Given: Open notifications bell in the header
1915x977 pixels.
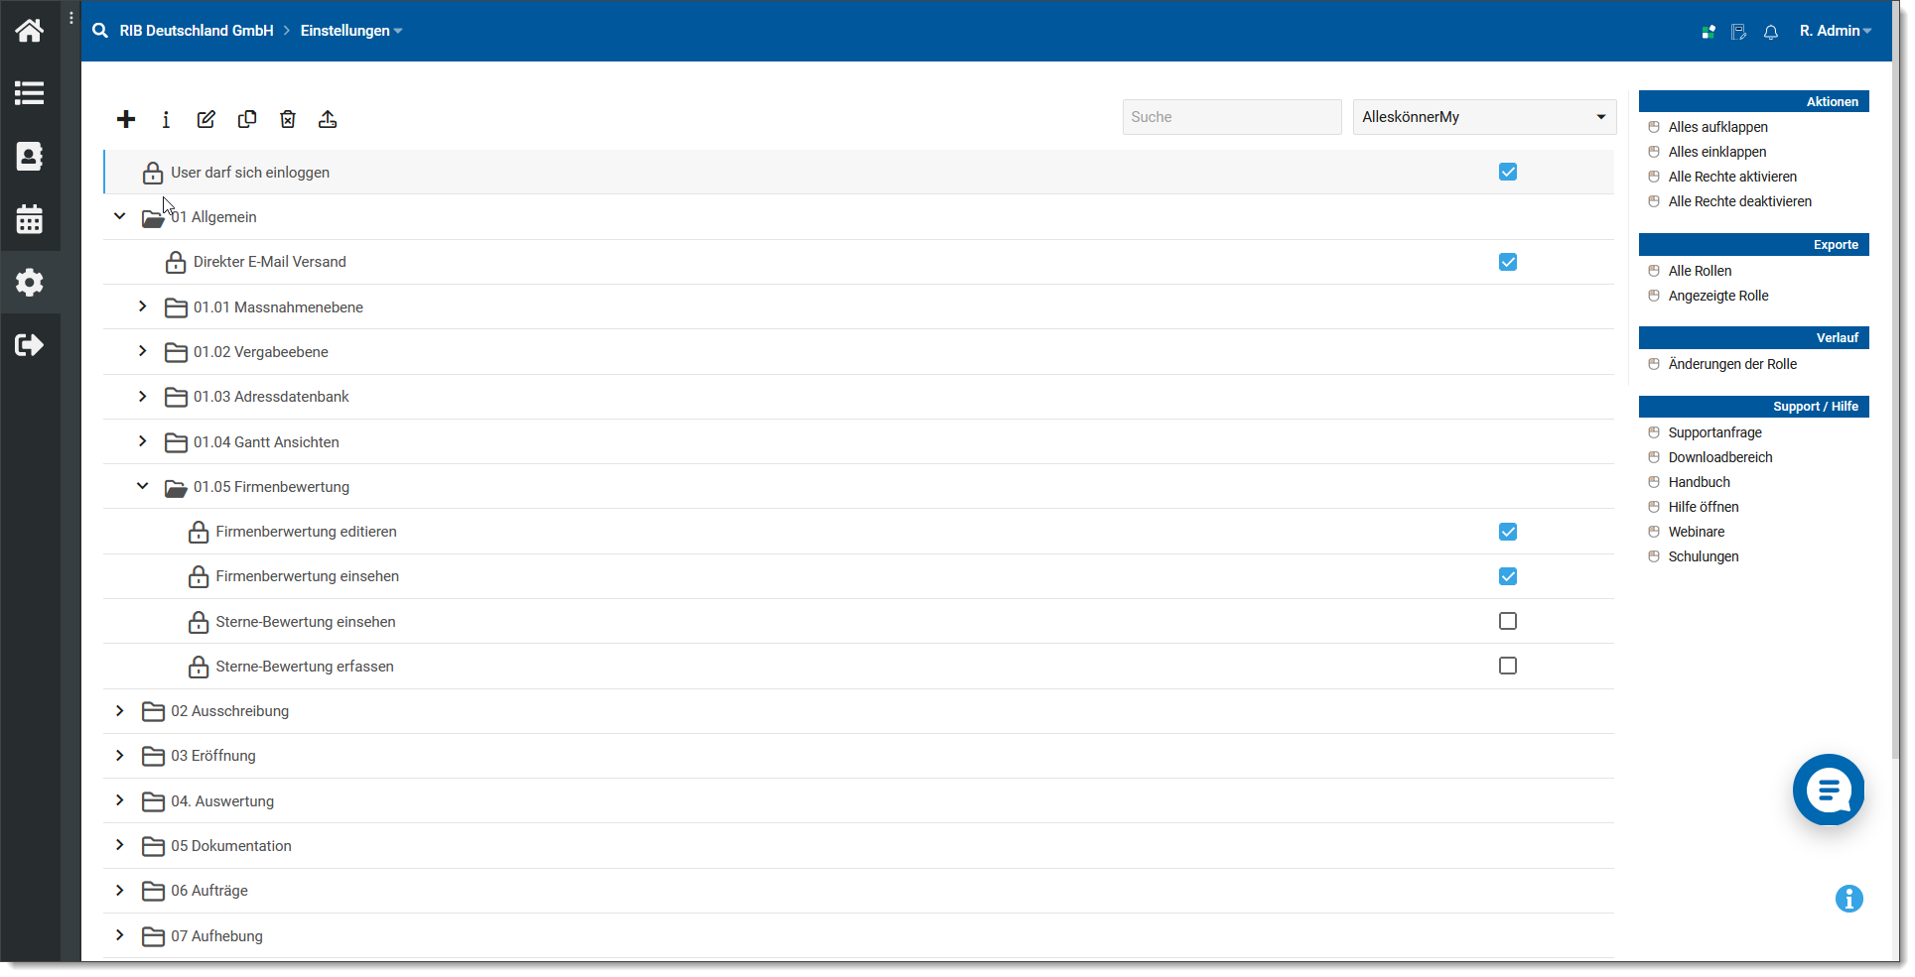Looking at the screenshot, I should (x=1770, y=32).
